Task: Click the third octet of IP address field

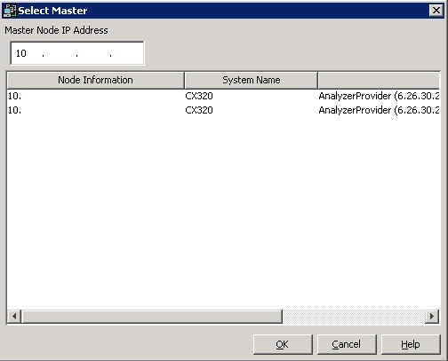Action: coord(93,53)
